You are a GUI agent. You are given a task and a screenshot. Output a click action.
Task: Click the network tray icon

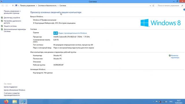163,102
